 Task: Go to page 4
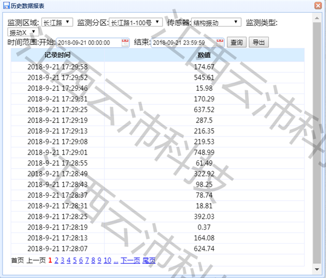(68, 260)
